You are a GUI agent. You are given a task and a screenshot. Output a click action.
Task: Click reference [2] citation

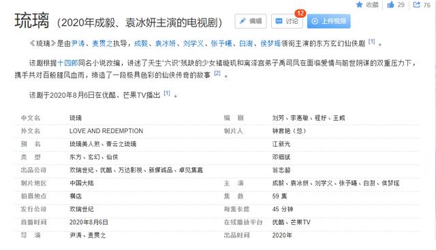pyautogui.click(x=217, y=73)
